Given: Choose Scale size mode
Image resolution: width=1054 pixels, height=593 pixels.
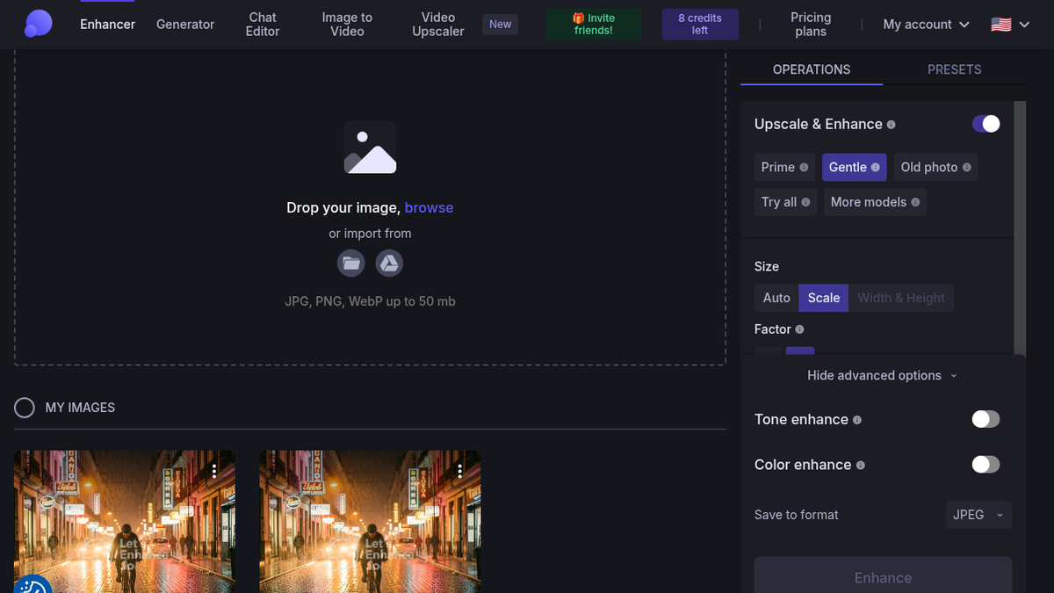Looking at the screenshot, I should [x=824, y=298].
